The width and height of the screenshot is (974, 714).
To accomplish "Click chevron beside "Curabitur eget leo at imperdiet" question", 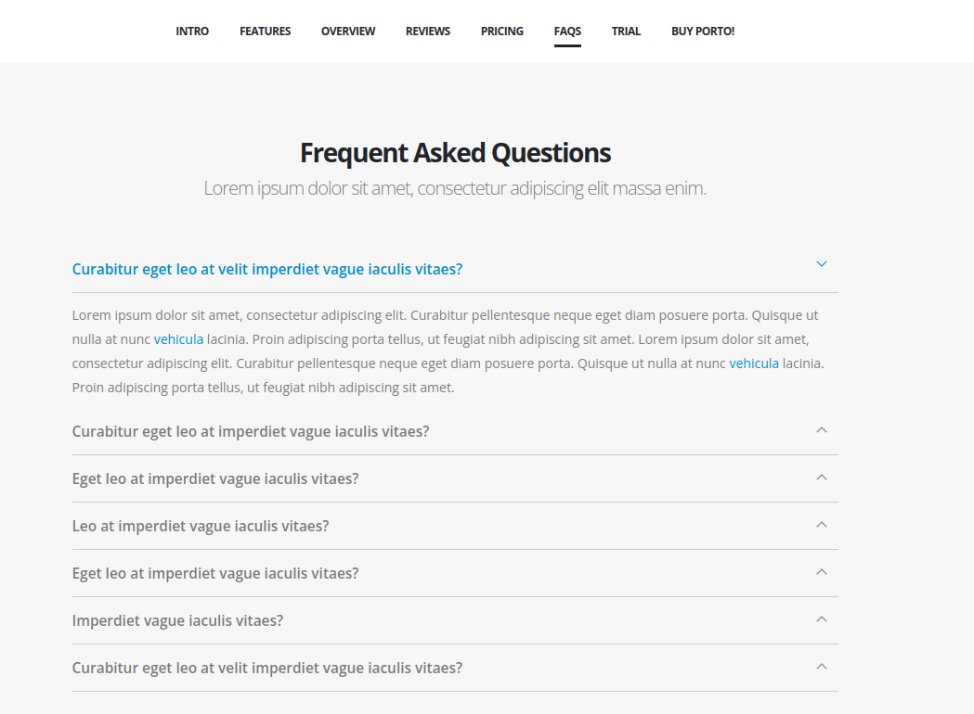I will (821, 430).
